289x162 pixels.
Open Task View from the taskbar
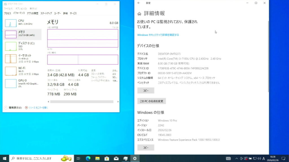click(78, 158)
